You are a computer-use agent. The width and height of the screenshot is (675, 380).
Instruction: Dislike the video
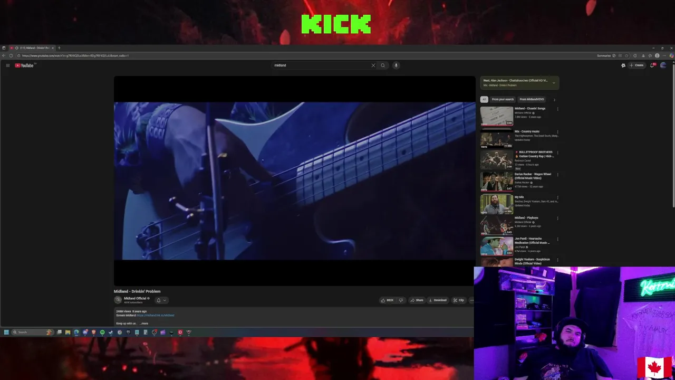point(401,300)
